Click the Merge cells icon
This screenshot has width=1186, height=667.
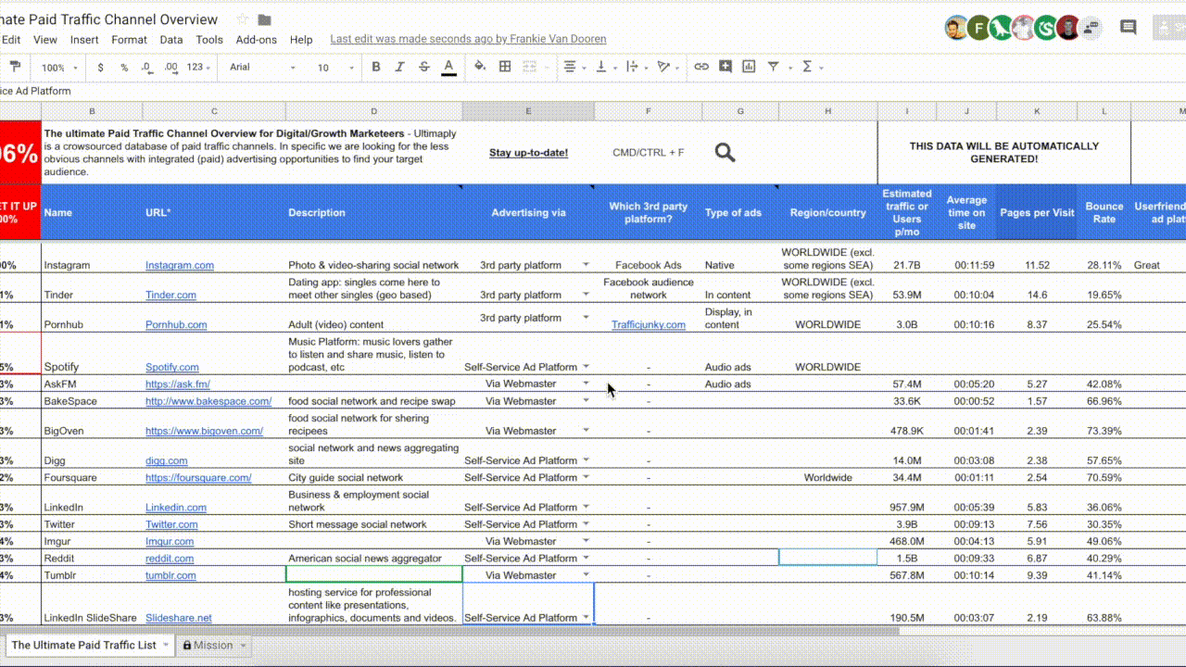pyautogui.click(x=529, y=67)
